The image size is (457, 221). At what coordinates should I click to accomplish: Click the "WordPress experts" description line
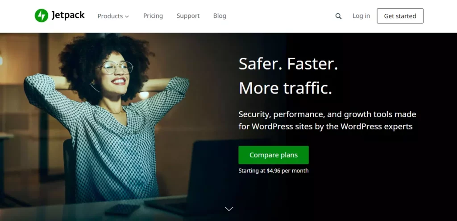(325, 127)
